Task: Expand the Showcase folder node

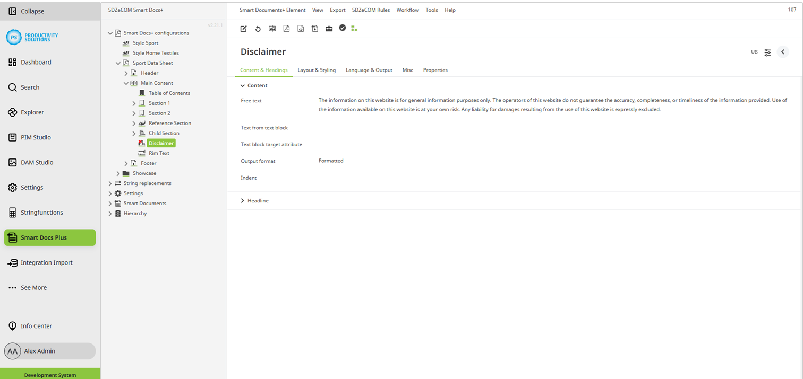Action: pos(118,173)
